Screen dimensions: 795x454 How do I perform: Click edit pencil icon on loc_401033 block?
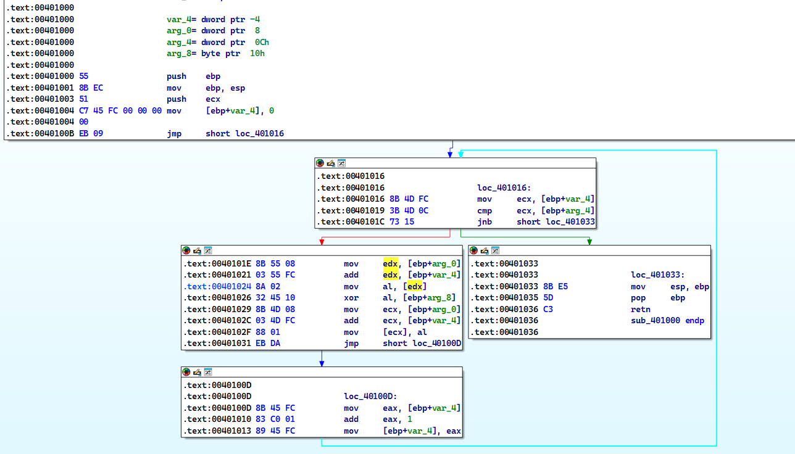485,250
